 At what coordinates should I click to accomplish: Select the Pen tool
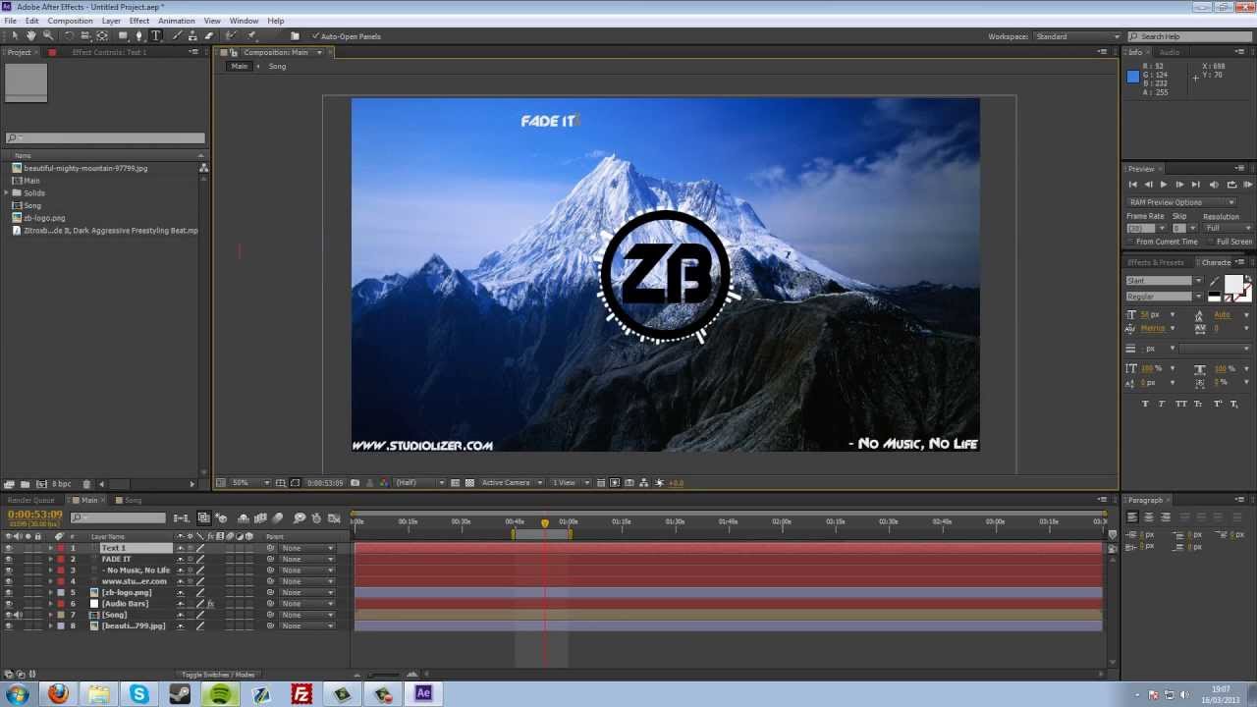tap(138, 35)
